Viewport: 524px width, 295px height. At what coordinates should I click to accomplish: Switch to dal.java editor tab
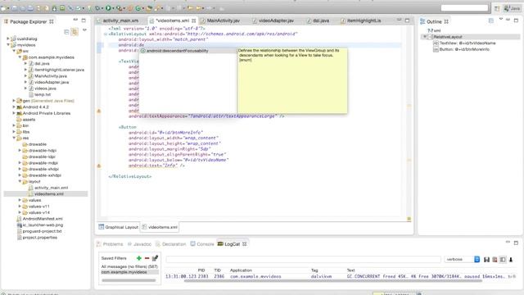(318, 20)
